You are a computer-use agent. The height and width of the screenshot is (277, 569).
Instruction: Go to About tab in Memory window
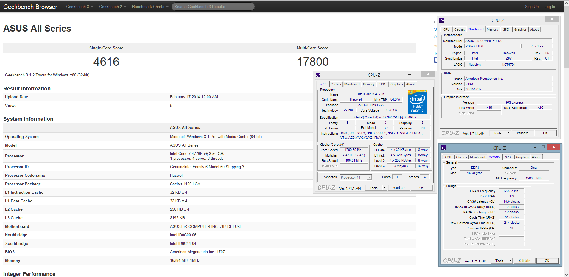(x=536, y=157)
